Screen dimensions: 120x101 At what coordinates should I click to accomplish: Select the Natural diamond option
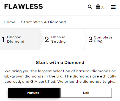click(34, 93)
